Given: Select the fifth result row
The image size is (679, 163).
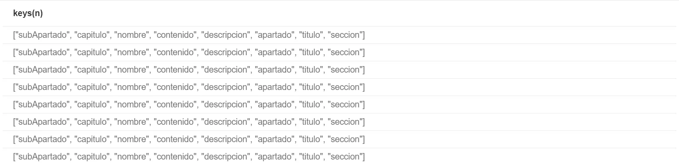Looking at the screenshot, I should click(x=339, y=105).
